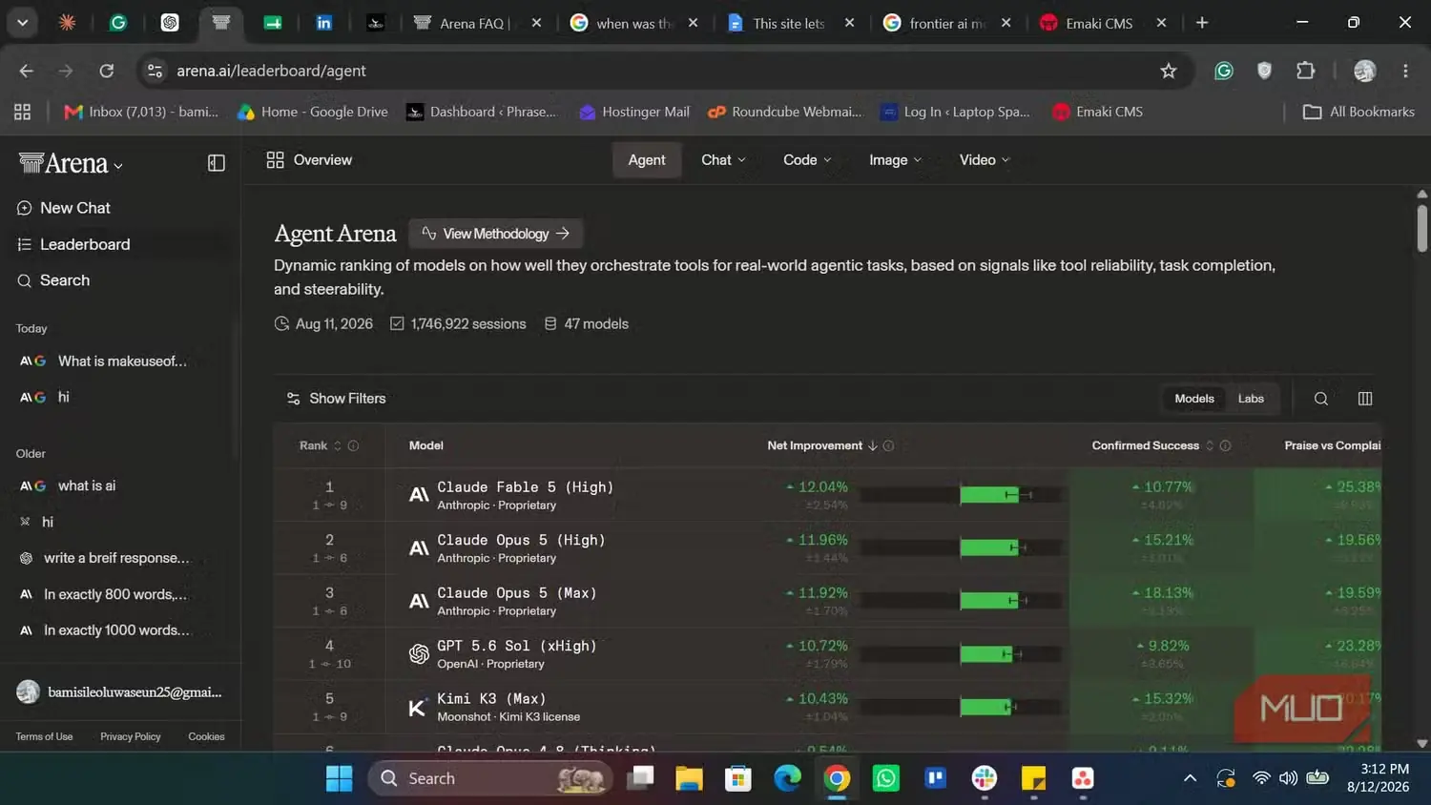Open the Chrome profile avatar
The width and height of the screenshot is (1431, 805).
(x=1365, y=71)
